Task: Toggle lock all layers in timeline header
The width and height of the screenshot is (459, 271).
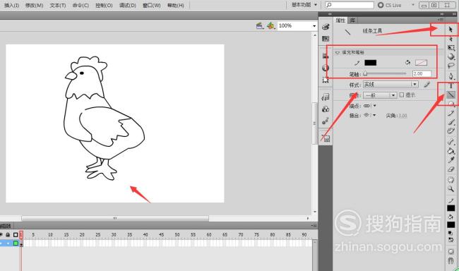Action: [8, 235]
